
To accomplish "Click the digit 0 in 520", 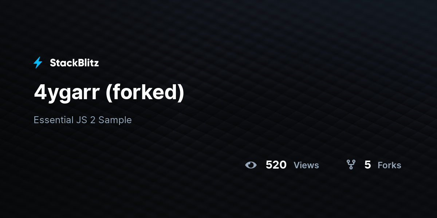I will pyautogui.click(x=283, y=165).
